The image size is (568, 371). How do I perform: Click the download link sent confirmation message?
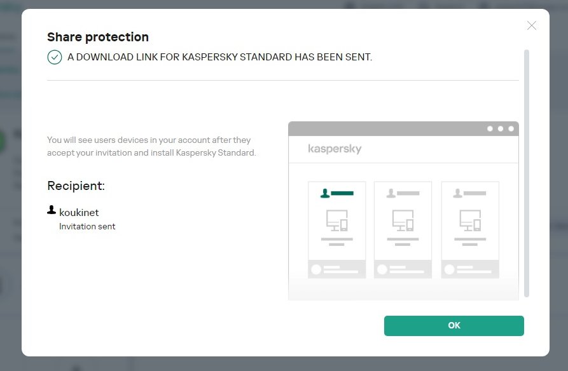coord(219,57)
